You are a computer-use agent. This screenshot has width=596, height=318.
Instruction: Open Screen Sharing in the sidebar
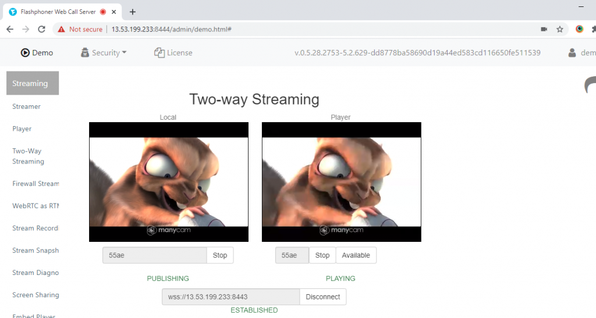[36, 295]
